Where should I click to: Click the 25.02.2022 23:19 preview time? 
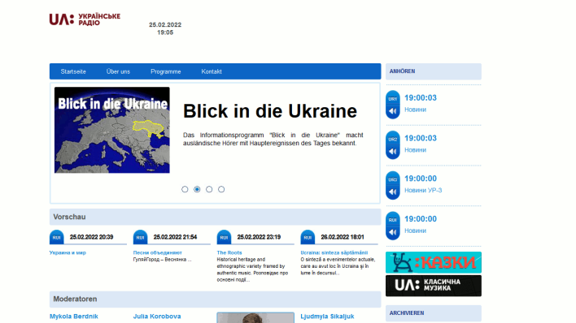259,237
